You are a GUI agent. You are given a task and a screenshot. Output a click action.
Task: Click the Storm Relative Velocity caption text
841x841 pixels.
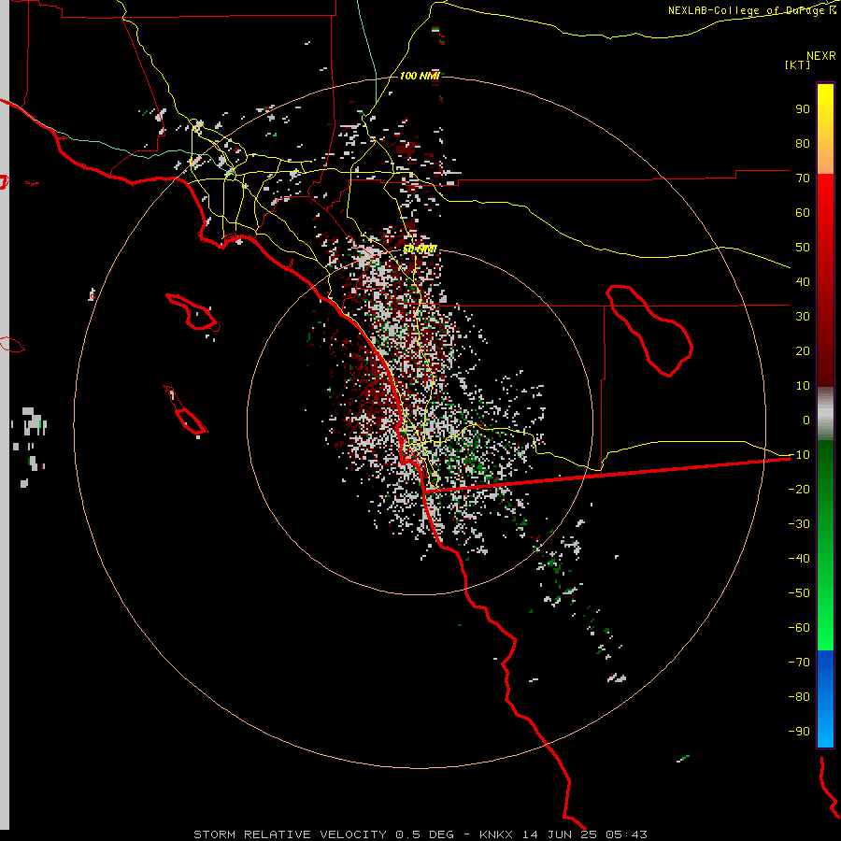[290, 834]
